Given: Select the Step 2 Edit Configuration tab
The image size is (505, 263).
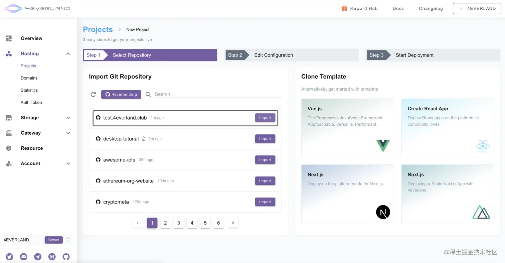Looking at the screenshot, I should (292, 55).
